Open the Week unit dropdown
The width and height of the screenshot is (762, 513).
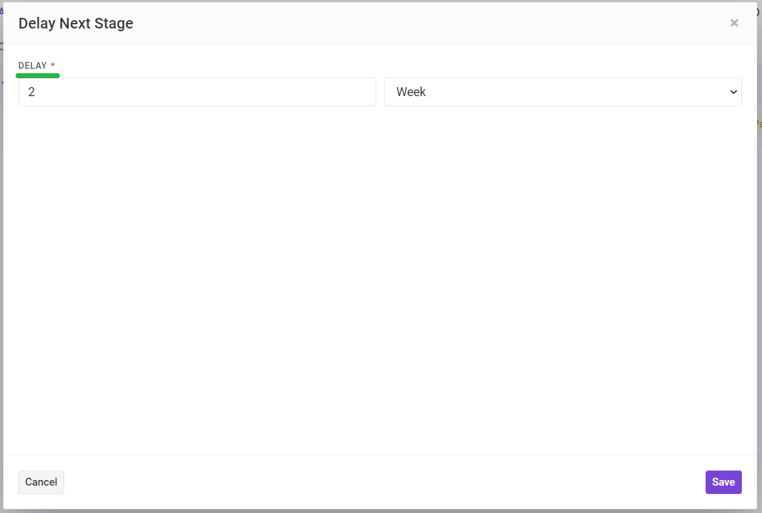coord(563,92)
